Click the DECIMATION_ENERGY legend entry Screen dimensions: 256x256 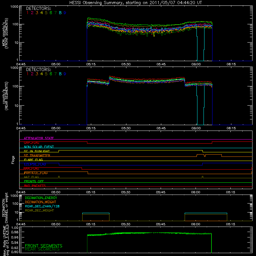(x=41, y=198)
